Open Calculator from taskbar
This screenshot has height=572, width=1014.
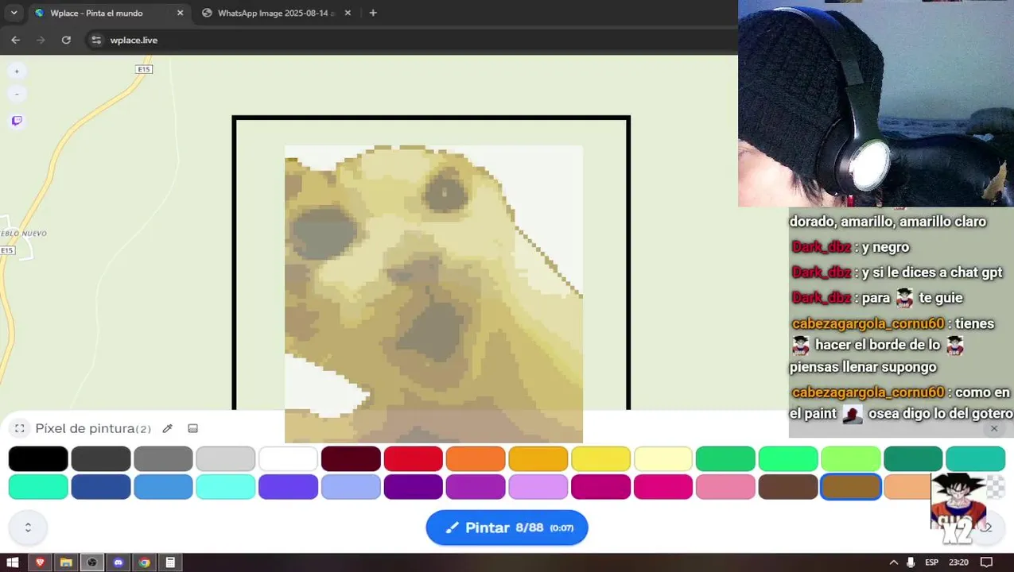(x=170, y=562)
